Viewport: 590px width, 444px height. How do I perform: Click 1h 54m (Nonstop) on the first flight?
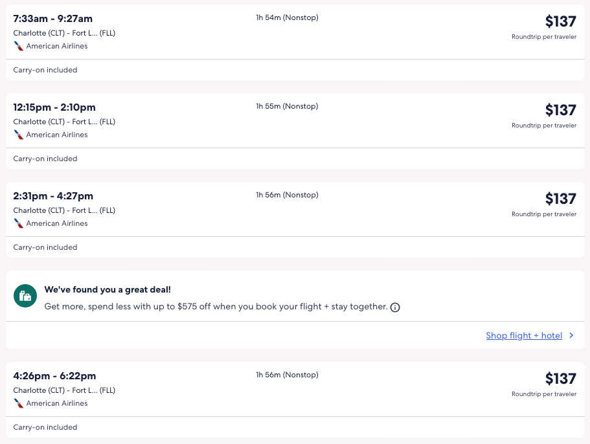point(287,17)
